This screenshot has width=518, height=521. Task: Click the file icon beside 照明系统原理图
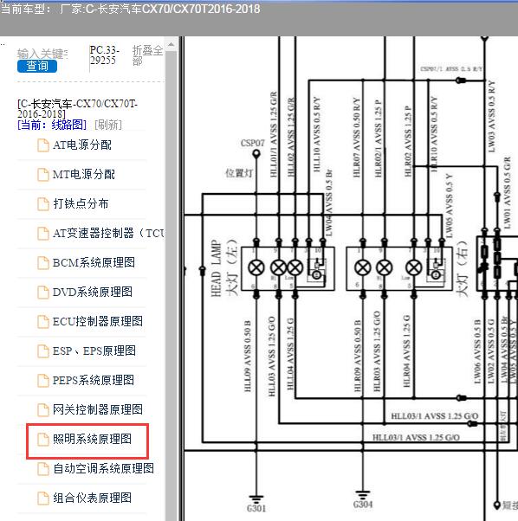click(x=43, y=440)
